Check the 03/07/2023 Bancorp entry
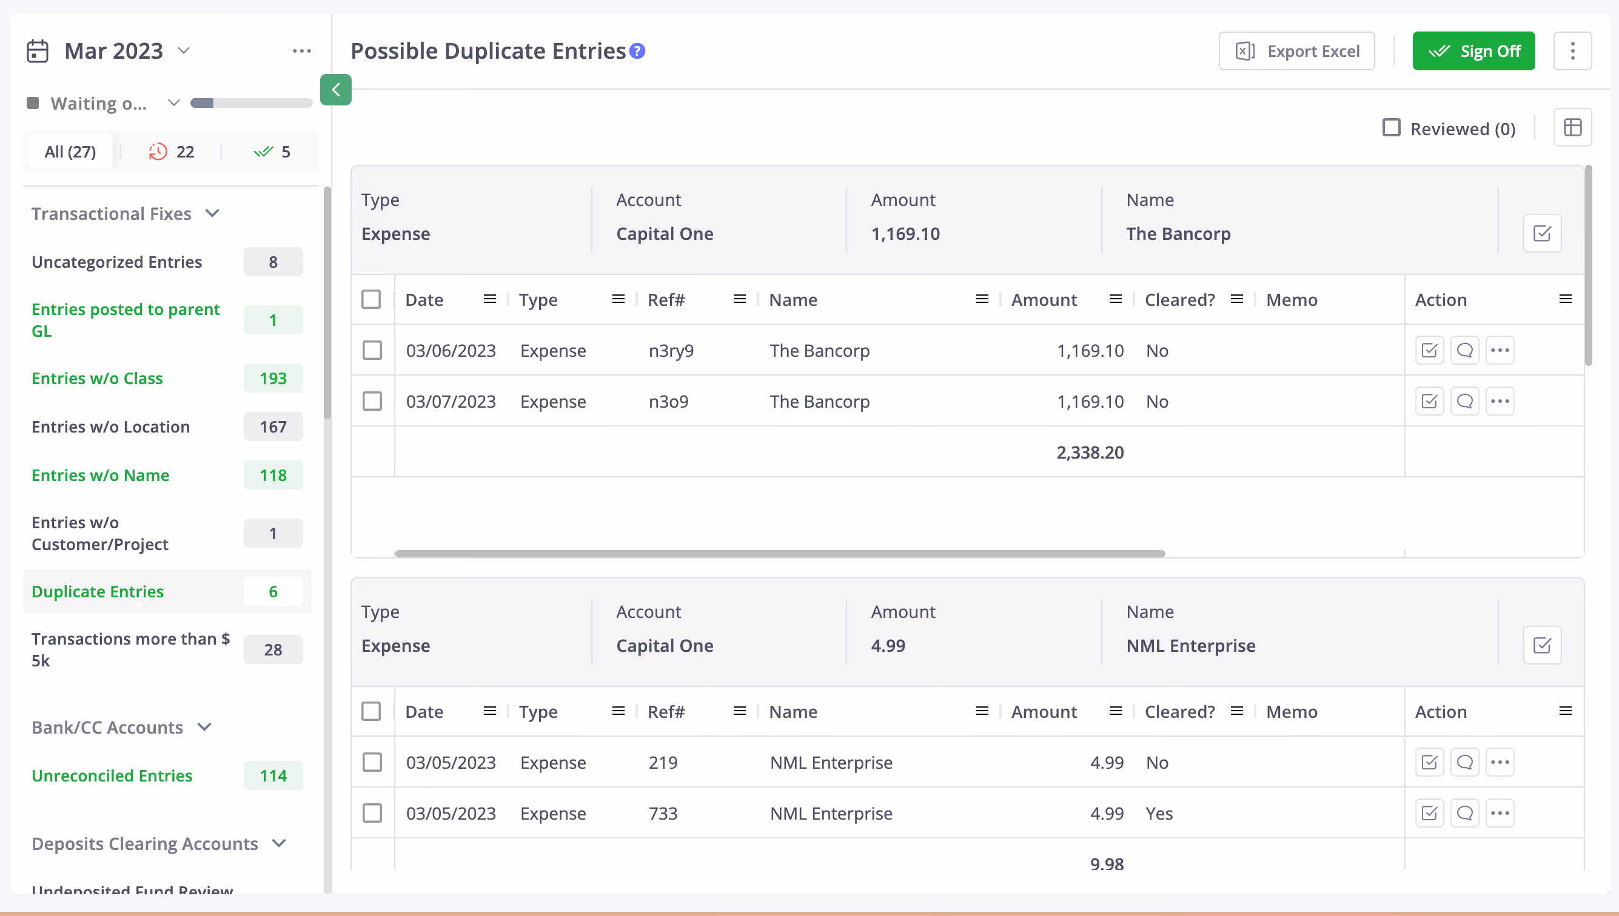 (x=372, y=402)
